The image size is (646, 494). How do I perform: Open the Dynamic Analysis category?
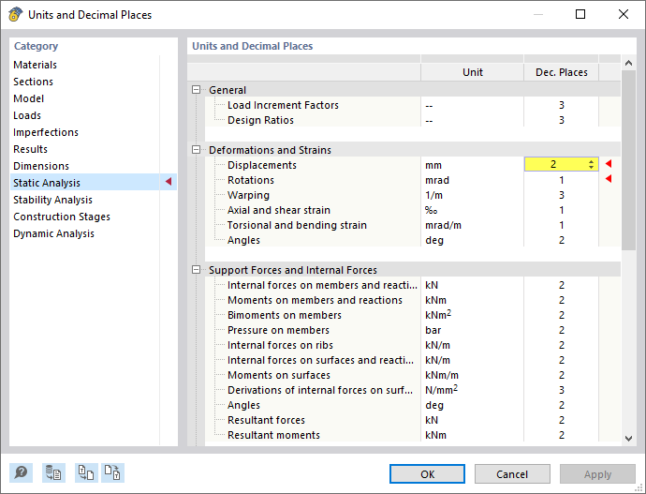click(x=53, y=233)
